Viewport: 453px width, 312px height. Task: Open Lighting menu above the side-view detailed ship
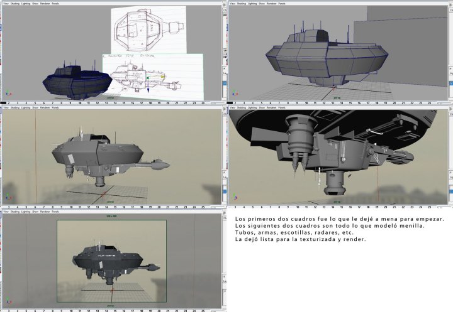click(x=25, y=107)
